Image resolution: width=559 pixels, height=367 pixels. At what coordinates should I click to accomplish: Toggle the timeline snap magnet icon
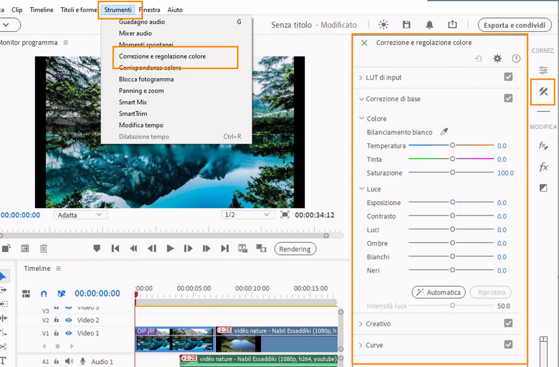pos(44,294)
